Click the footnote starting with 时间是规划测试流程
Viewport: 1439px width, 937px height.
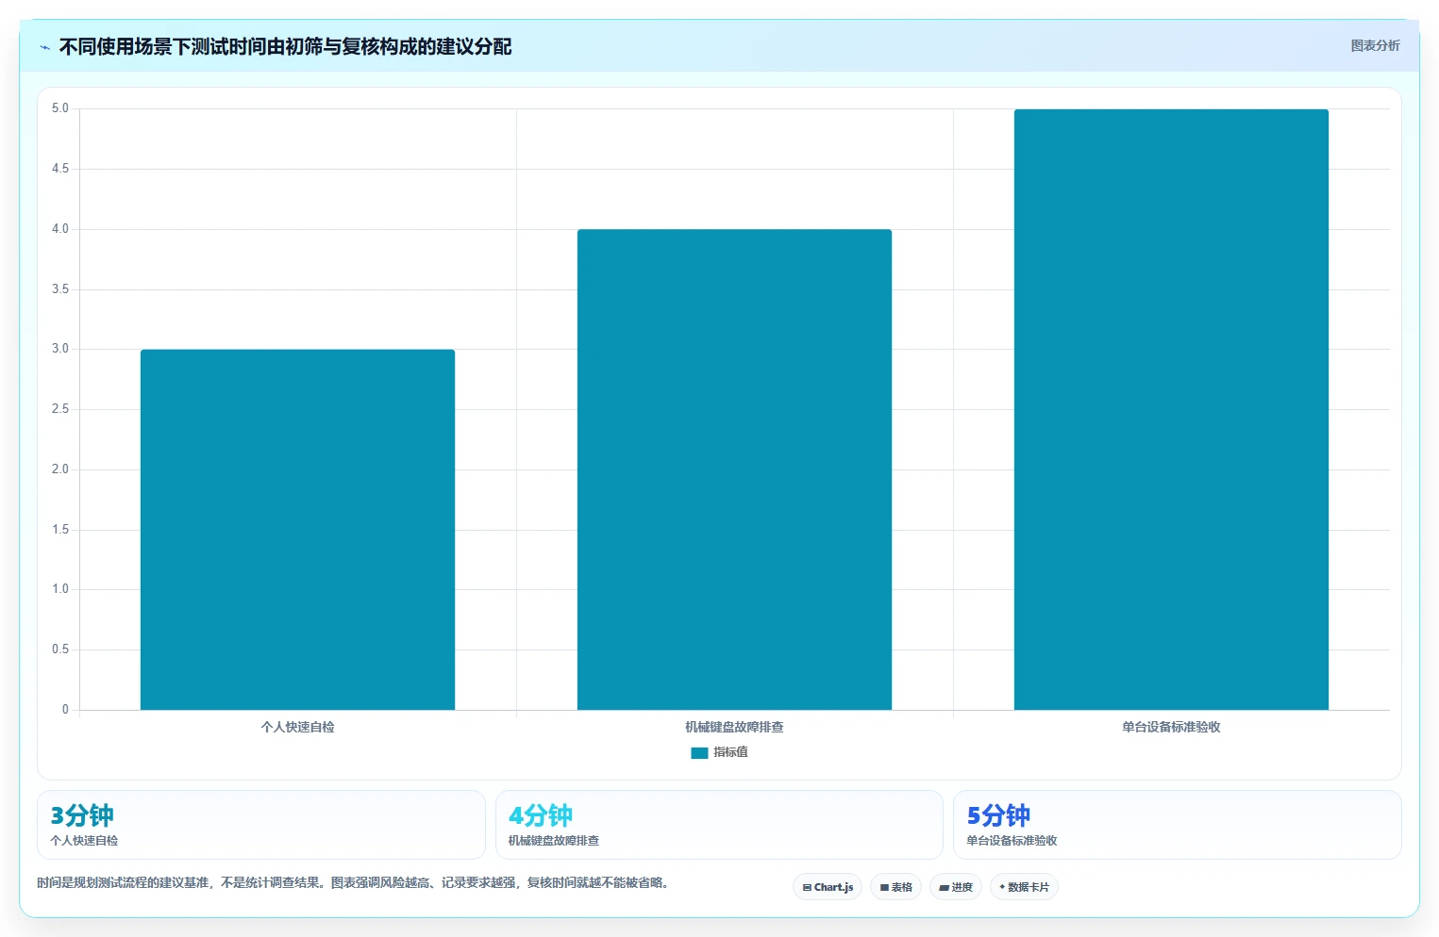pos(353,882)
